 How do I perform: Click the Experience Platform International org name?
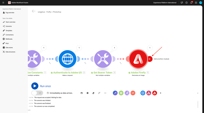[165, 3]
